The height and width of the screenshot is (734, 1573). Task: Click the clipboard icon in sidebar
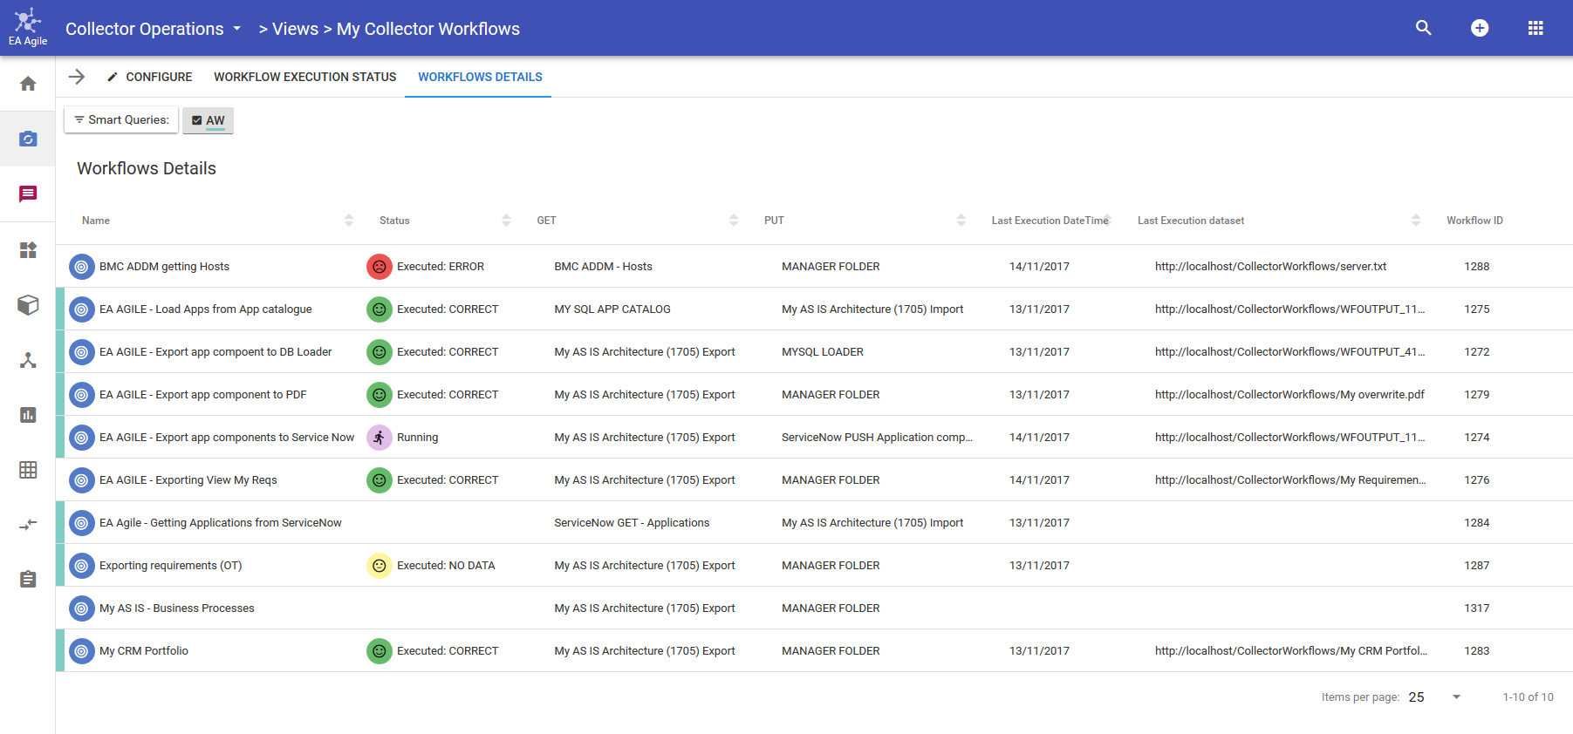click(x=28, y=580)
